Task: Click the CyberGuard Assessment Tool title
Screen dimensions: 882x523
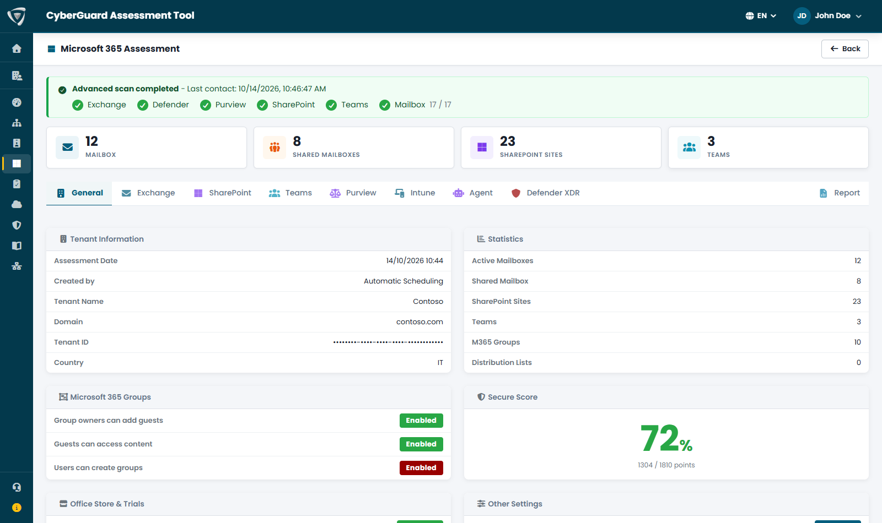Action: [120, 16]
